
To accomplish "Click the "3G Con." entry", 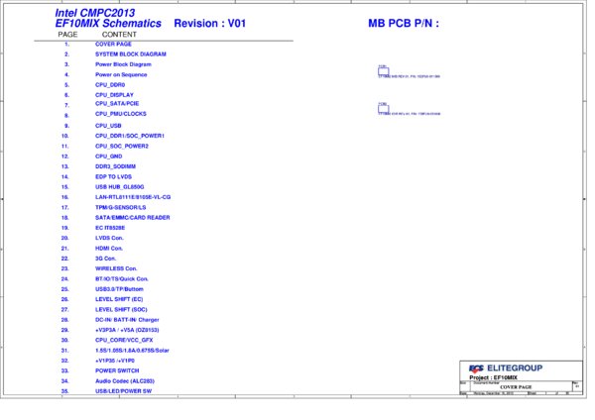I will pyautogui.click(x=105, y=259).
